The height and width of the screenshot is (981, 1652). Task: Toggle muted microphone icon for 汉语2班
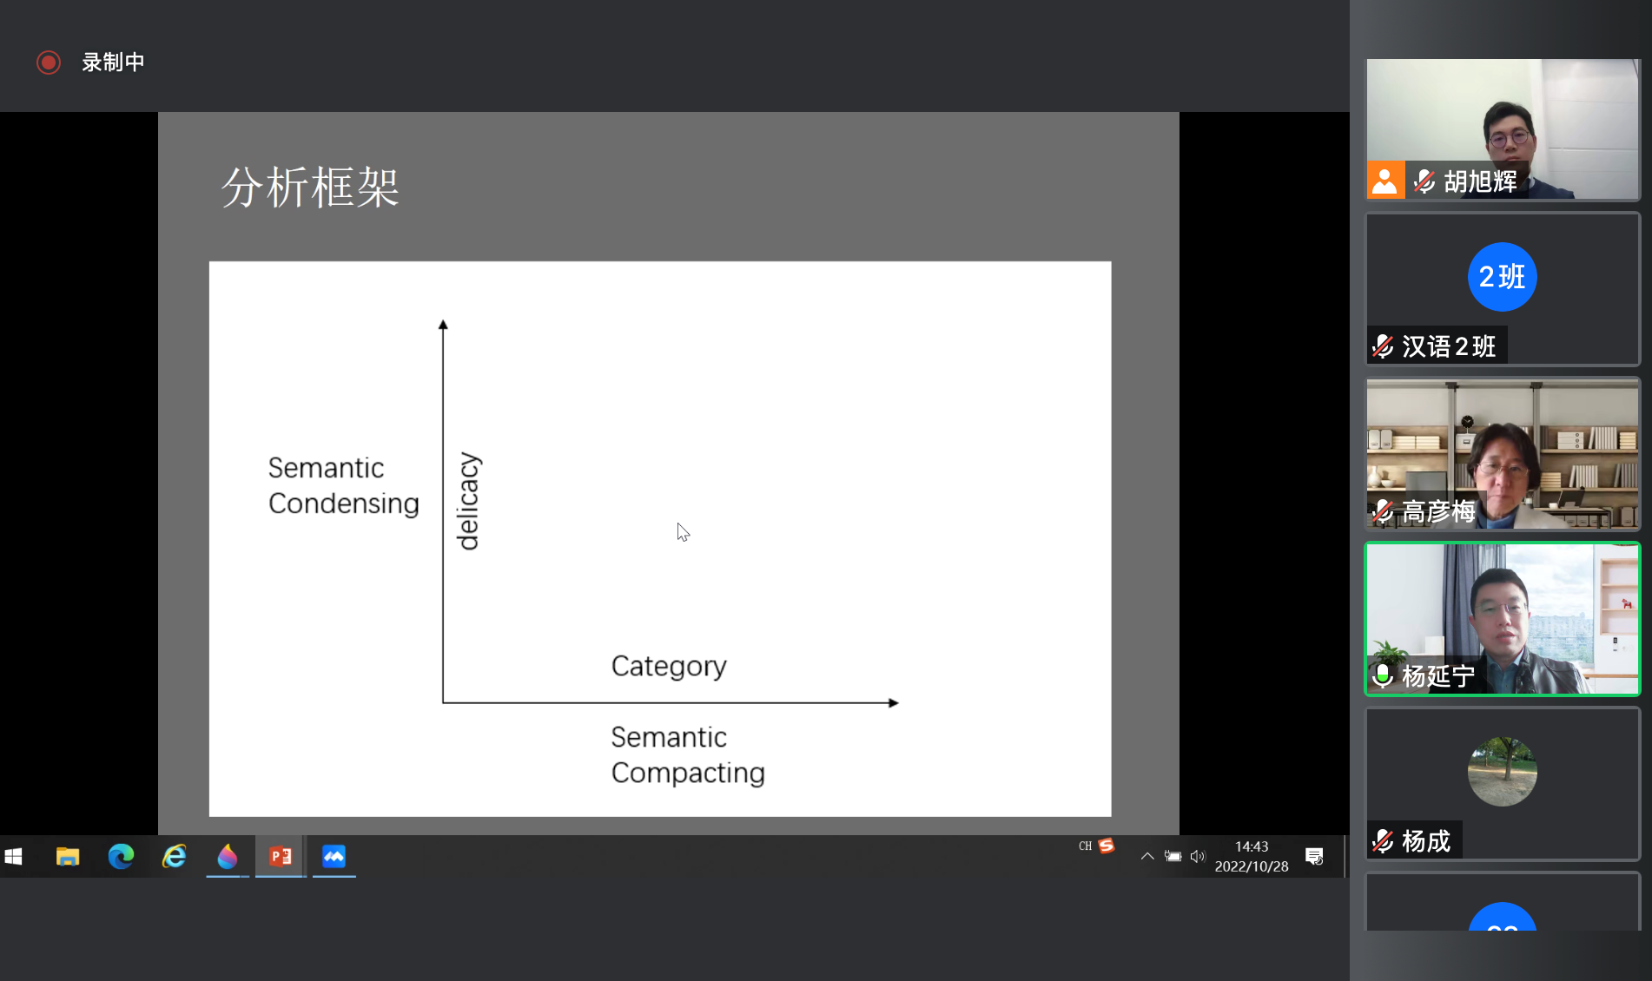[1383, 346]
